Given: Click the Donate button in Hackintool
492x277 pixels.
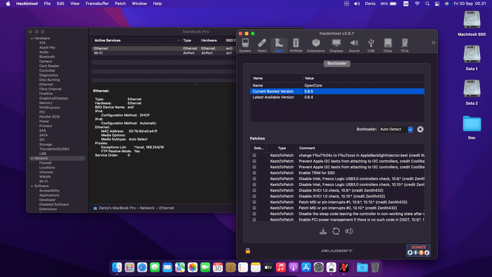Looking at the screenshot, I should point(419,250).
